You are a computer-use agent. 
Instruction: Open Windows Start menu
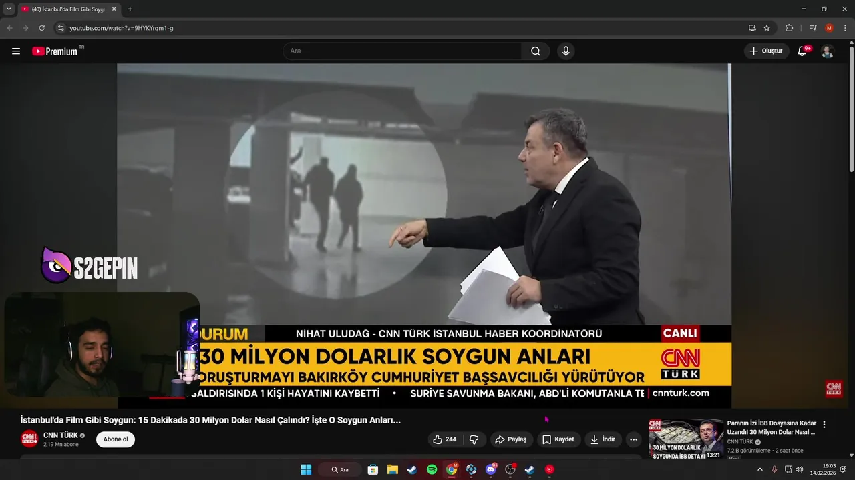(306, 469)
